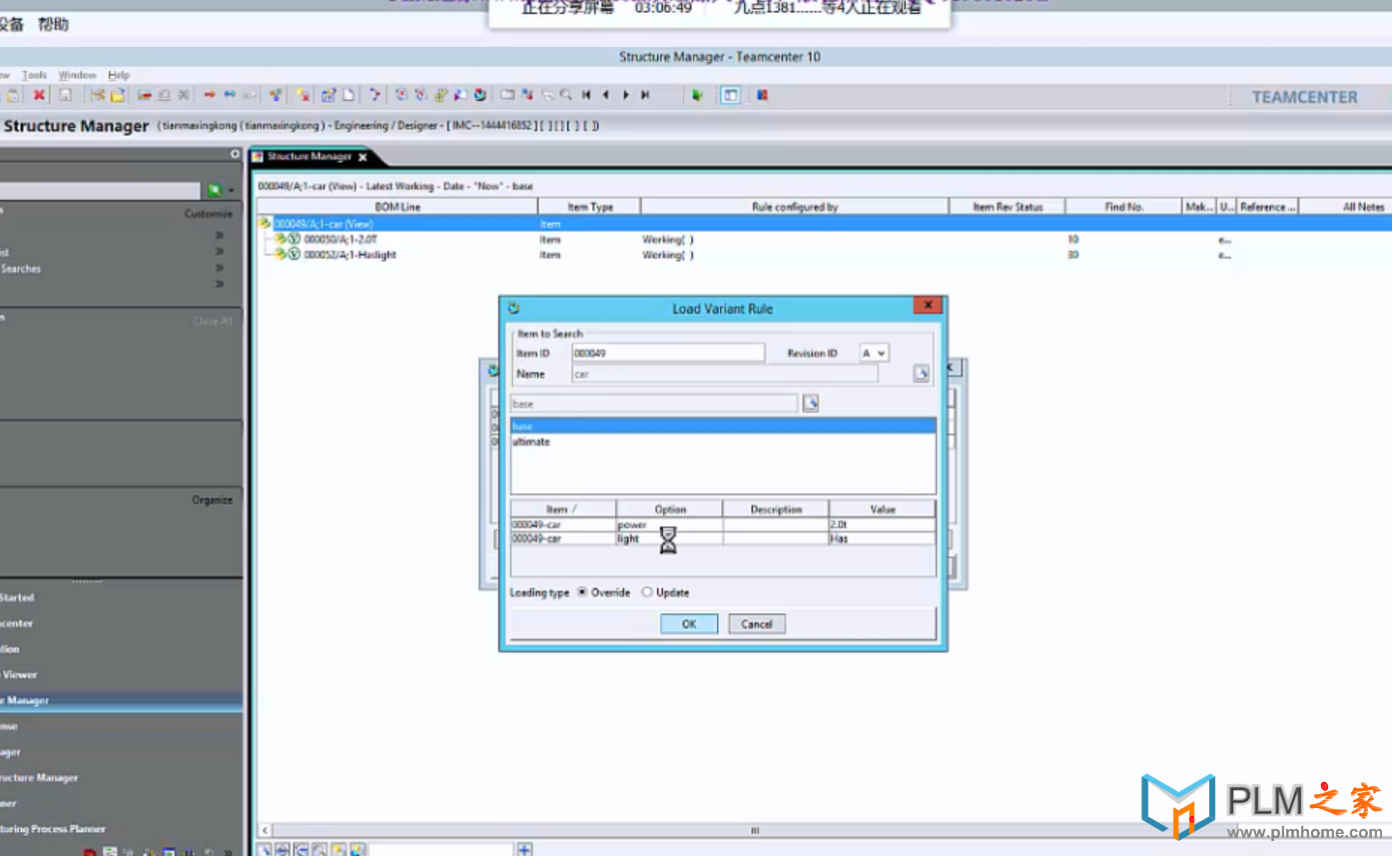Image resolution: width=1392 pixels, height=856 pixels.
Task: Click the green quick search button
Action: click(214, 190)
